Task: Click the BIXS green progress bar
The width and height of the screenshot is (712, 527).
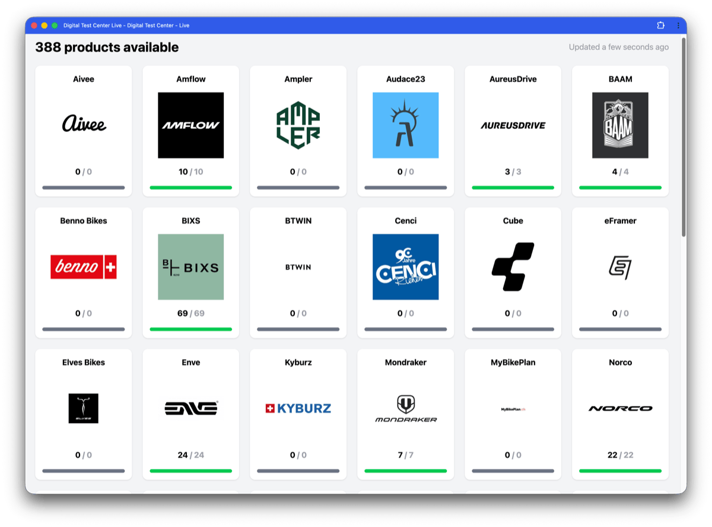Action: pyautogui.click(x=191, y=329)
